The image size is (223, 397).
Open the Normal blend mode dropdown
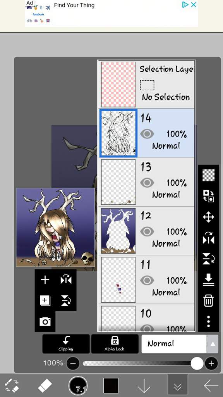[174, 344]
